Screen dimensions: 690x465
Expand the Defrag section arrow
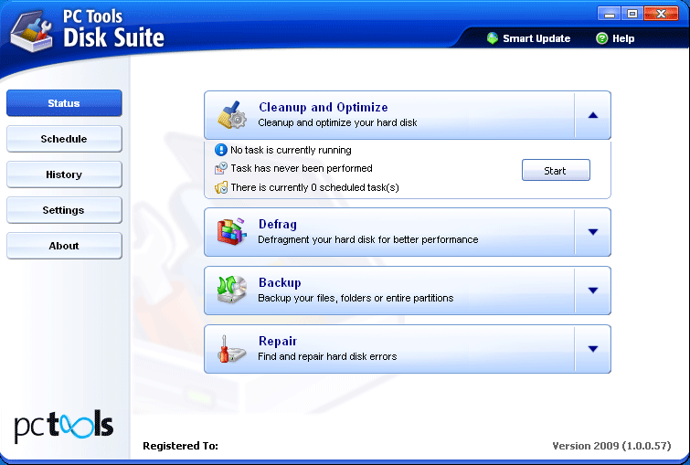[x=593, y=232]
